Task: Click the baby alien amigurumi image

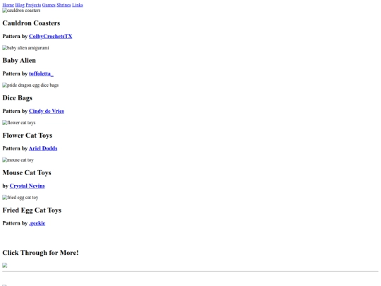Action: tap(25, 48)
